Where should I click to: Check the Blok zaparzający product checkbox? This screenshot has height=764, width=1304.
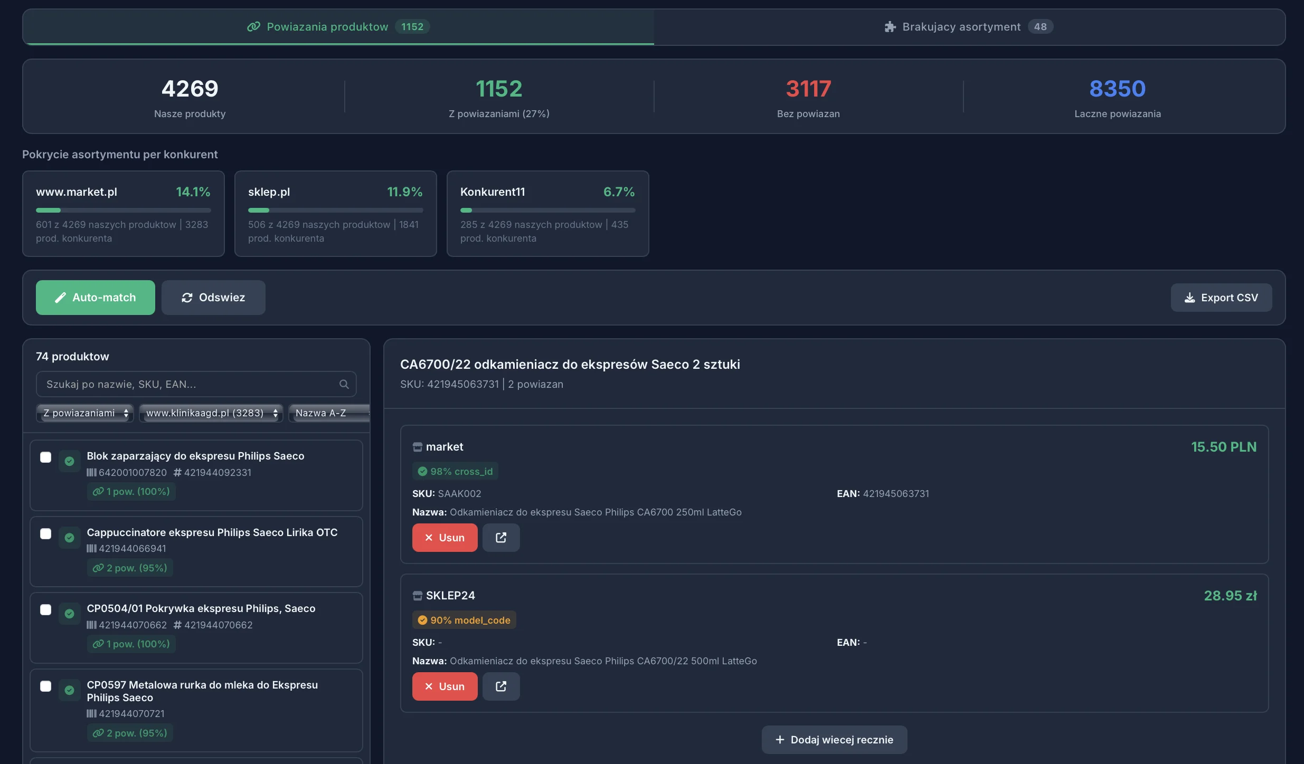(46, 457)
